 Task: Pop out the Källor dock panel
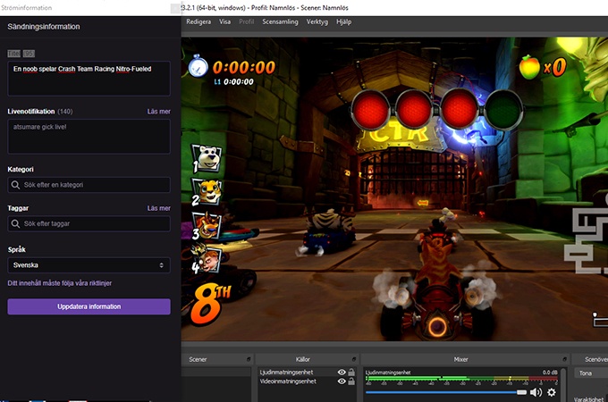pos(354,359)
